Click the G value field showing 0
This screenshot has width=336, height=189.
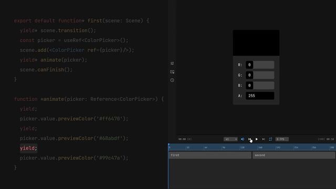pos(260,75)
